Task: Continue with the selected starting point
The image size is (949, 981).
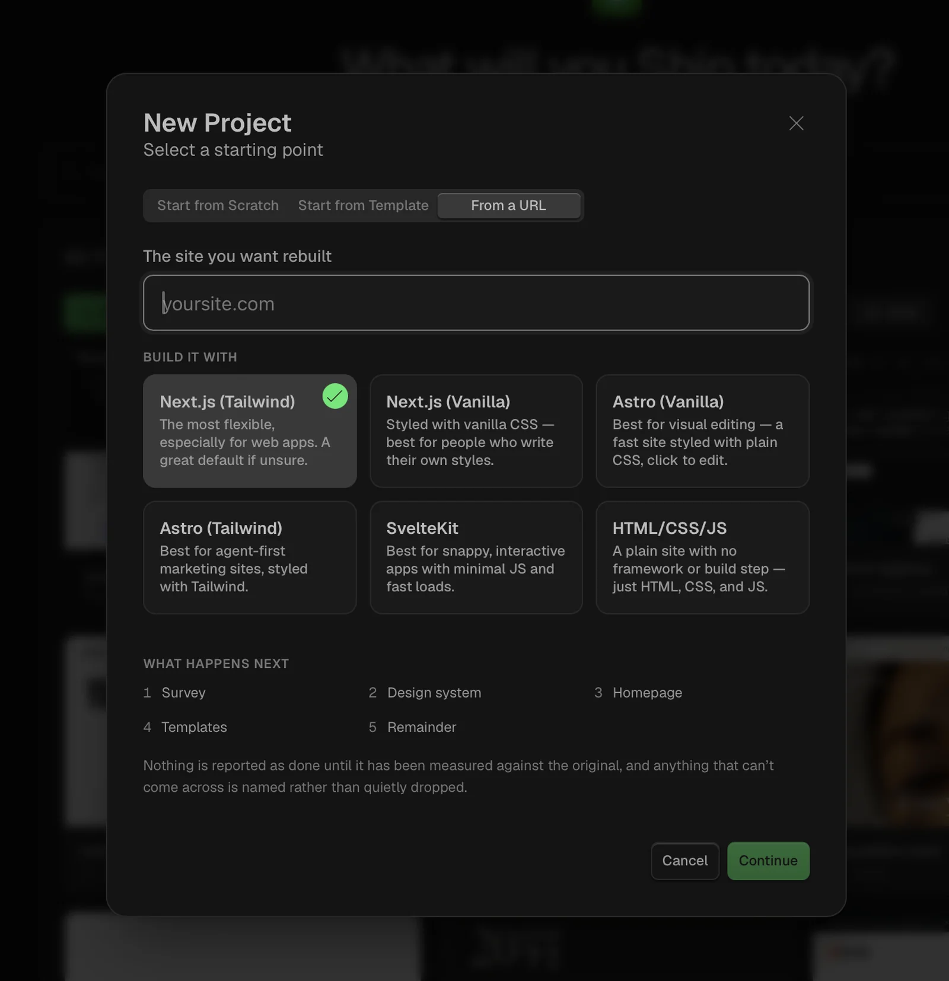Action: [x=768, y=861]
